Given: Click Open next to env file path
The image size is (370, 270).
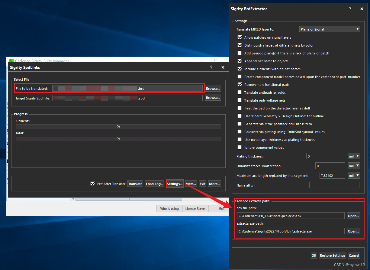Looking at the screenshot, I should click(x=353, y=216).
